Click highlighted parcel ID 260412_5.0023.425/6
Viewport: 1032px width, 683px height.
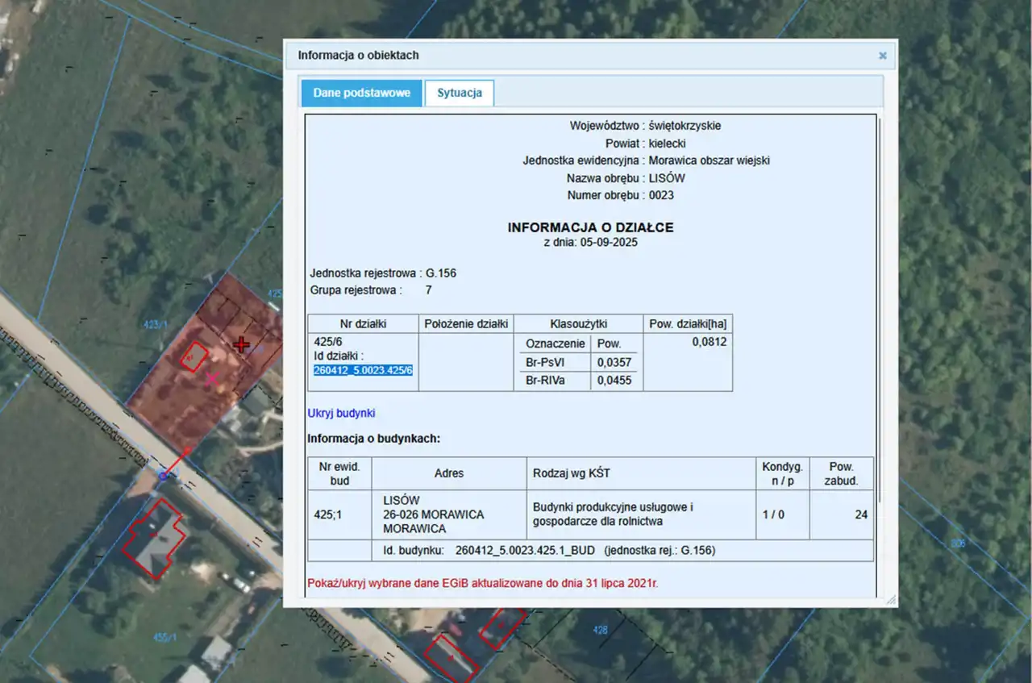(x=363, y=370)
